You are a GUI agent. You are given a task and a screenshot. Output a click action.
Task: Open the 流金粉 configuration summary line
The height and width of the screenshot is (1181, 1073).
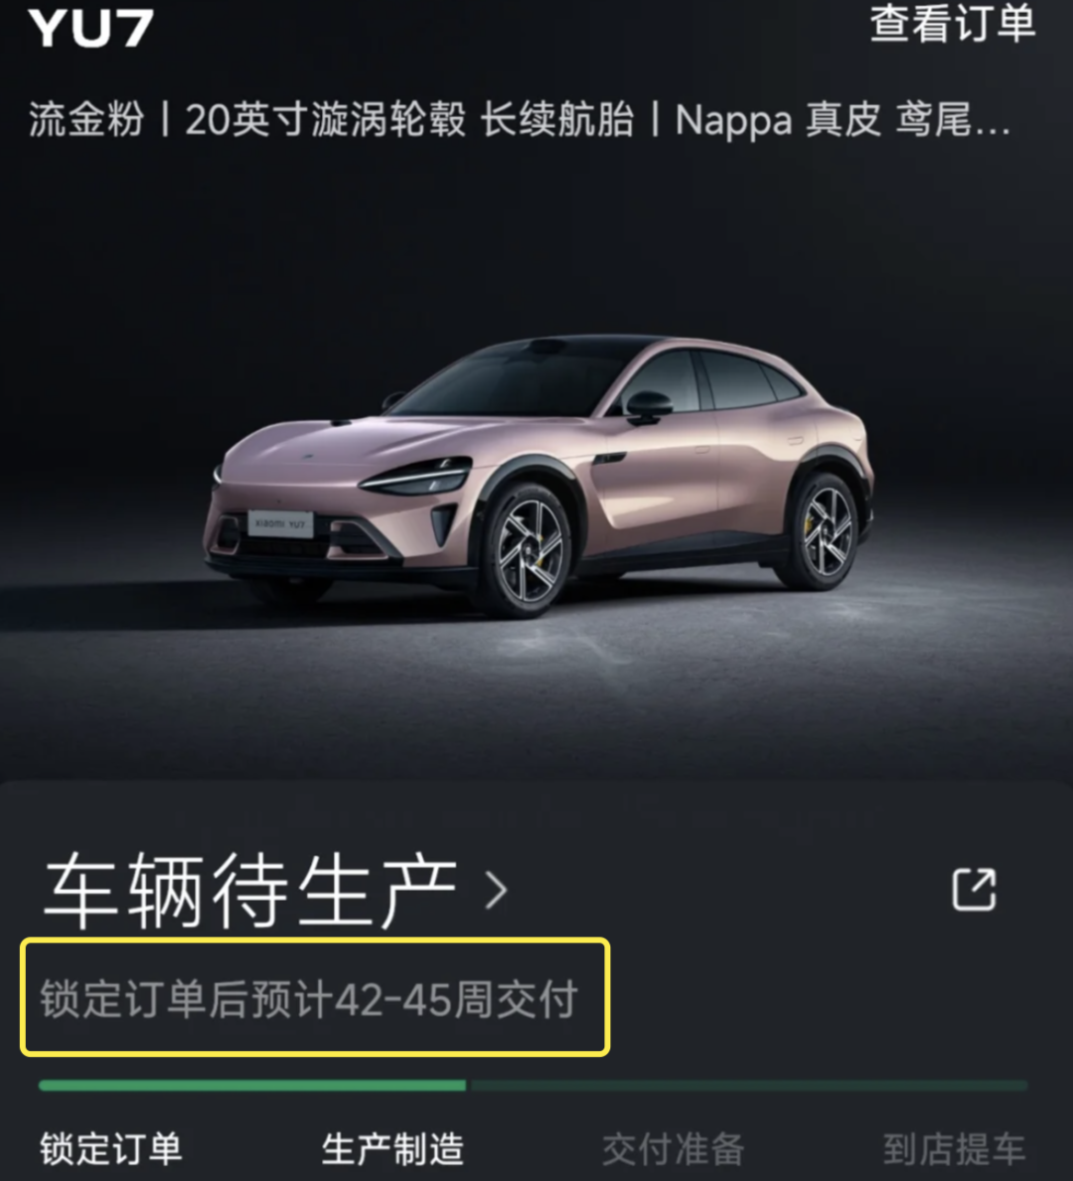click(520, 120)
